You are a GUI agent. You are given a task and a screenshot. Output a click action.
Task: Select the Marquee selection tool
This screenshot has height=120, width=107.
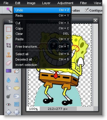pos(9,29)
